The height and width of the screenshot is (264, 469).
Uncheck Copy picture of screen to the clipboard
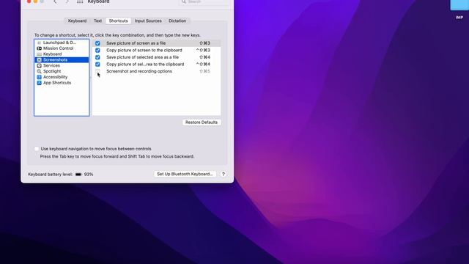(x=97, y=51)
